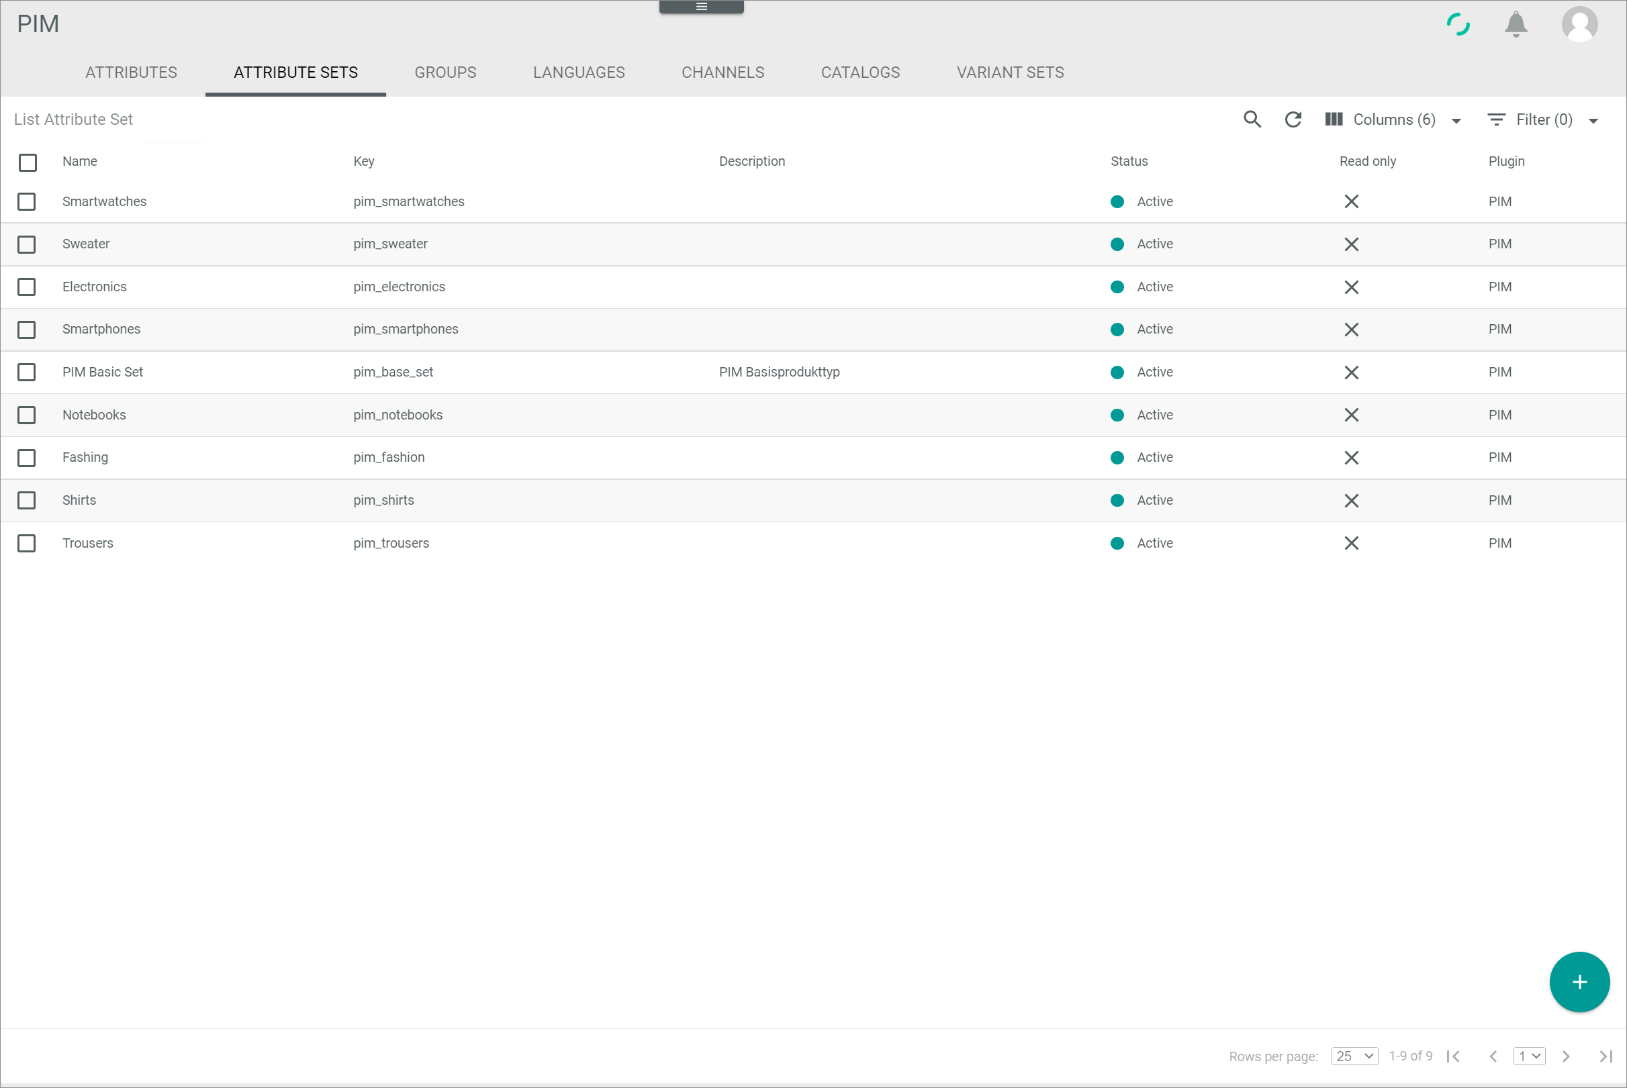The width and height of the screenshot is (1627, 1088).
Task: Click the PIM title at top left
Action: [38, 24]
